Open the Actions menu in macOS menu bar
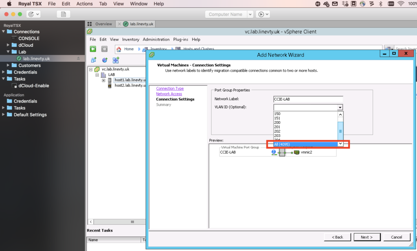417x251 pixels. pyautogui.click(x=85, y=4)
